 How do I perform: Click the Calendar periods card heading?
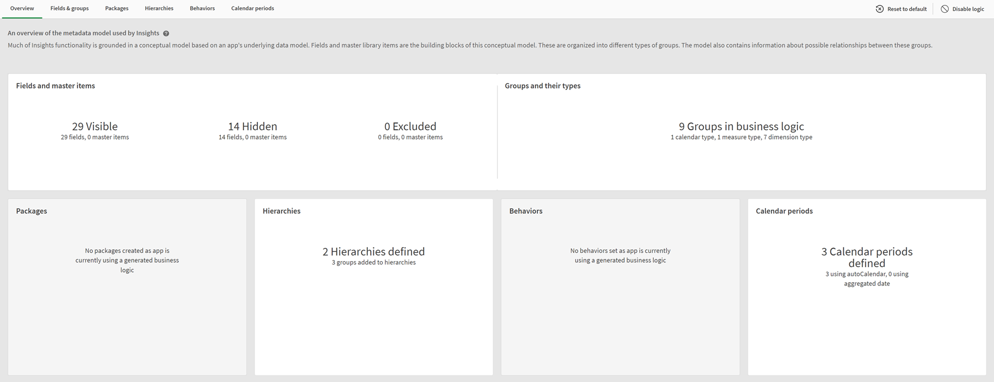click(784, 211)
